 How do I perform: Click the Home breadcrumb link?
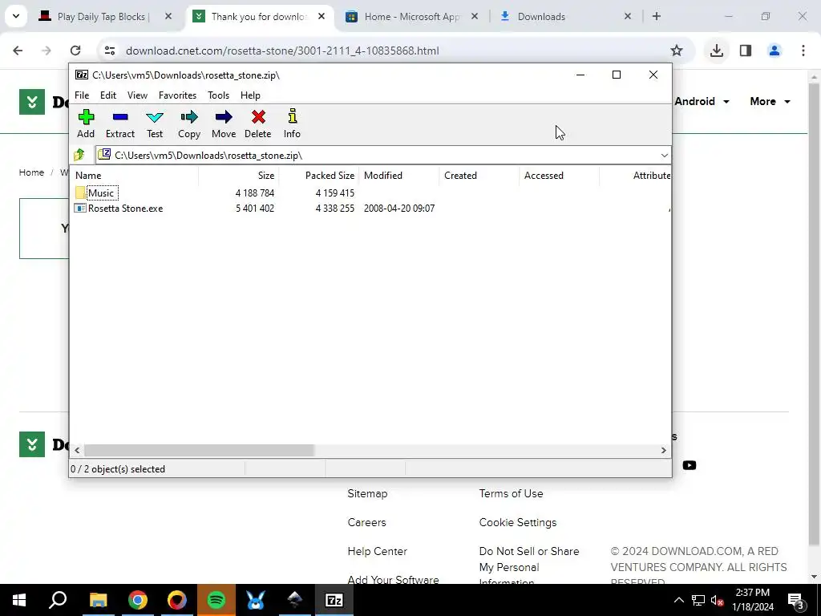coord(31,172)
